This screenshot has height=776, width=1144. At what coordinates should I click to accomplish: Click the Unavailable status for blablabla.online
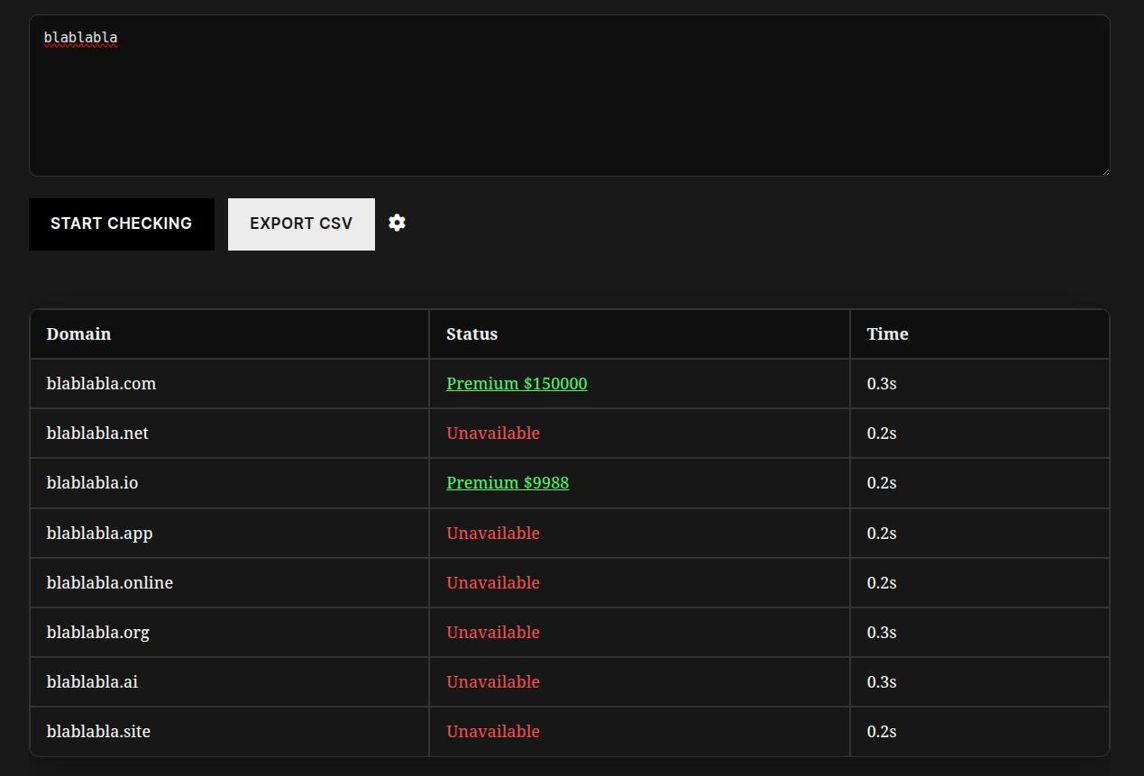click(x=493, y=582)
